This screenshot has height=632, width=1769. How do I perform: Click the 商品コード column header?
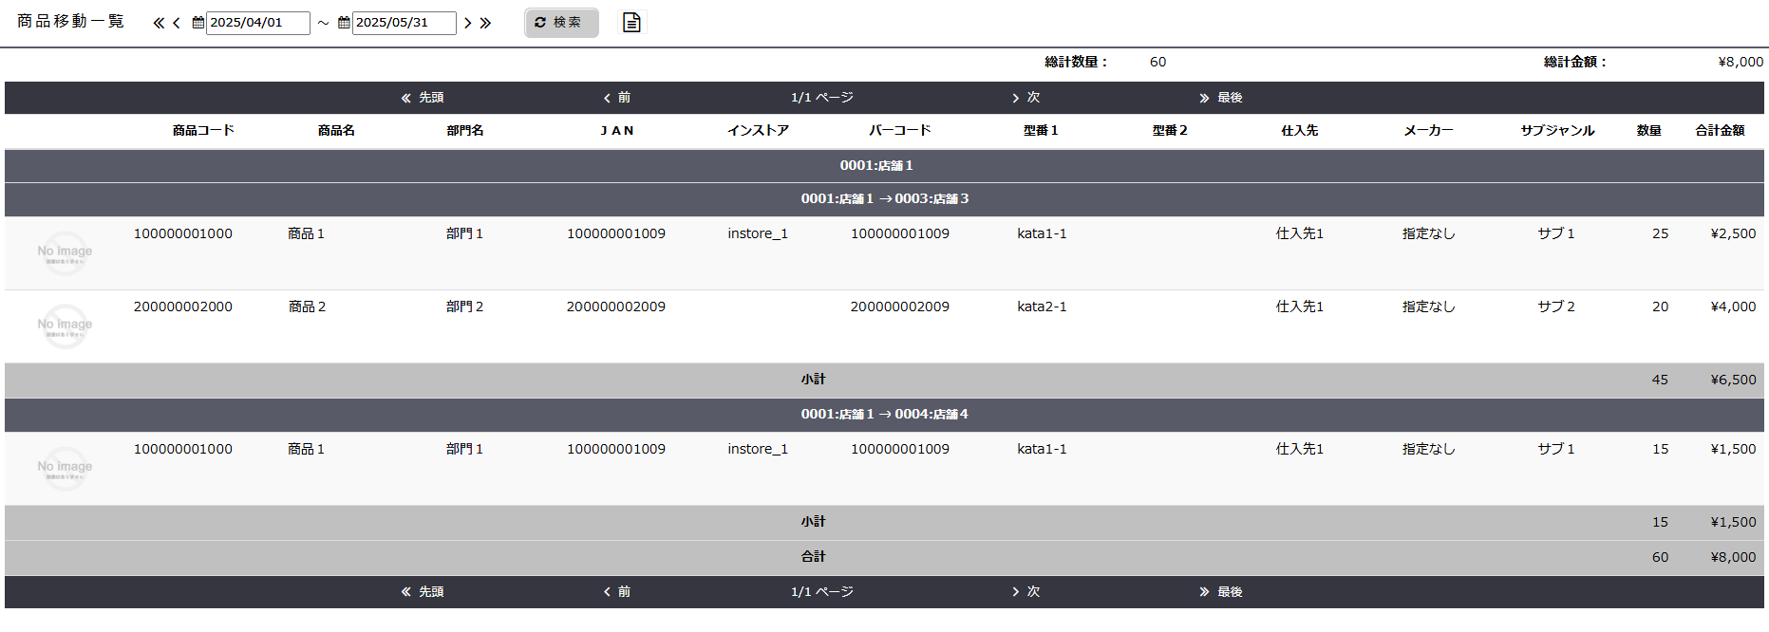(x=203, y=131)
